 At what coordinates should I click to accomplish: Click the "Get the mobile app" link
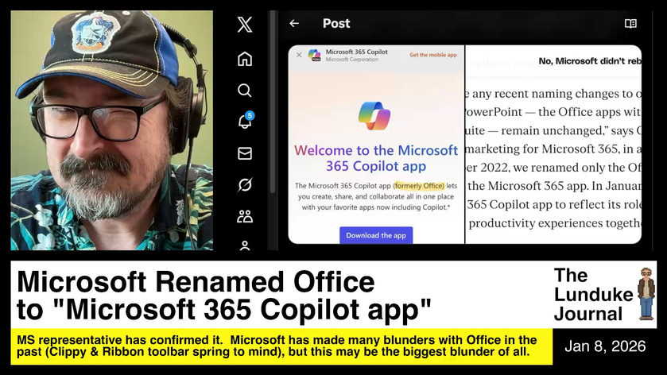tap(432, 55)
